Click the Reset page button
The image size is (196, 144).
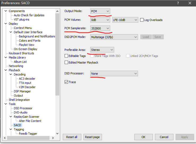point(93,137)
